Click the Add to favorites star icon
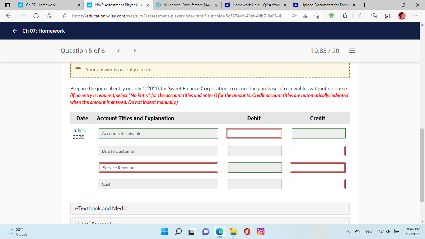The image size is (425, 239). [316, 16]
